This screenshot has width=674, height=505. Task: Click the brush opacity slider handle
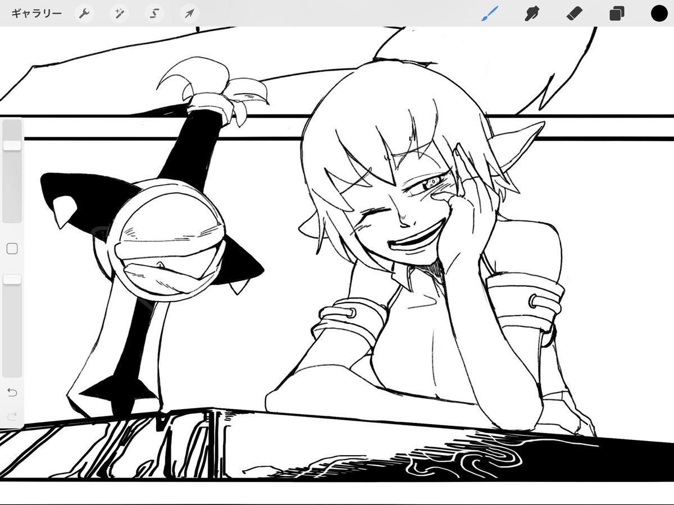[x=12, y=279]
